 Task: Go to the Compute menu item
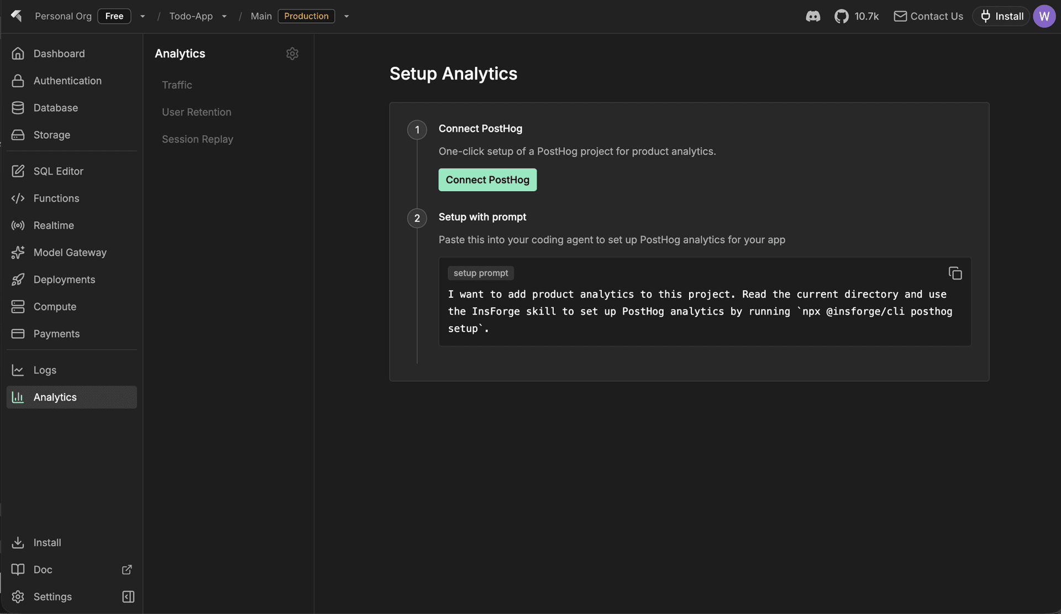72,307
